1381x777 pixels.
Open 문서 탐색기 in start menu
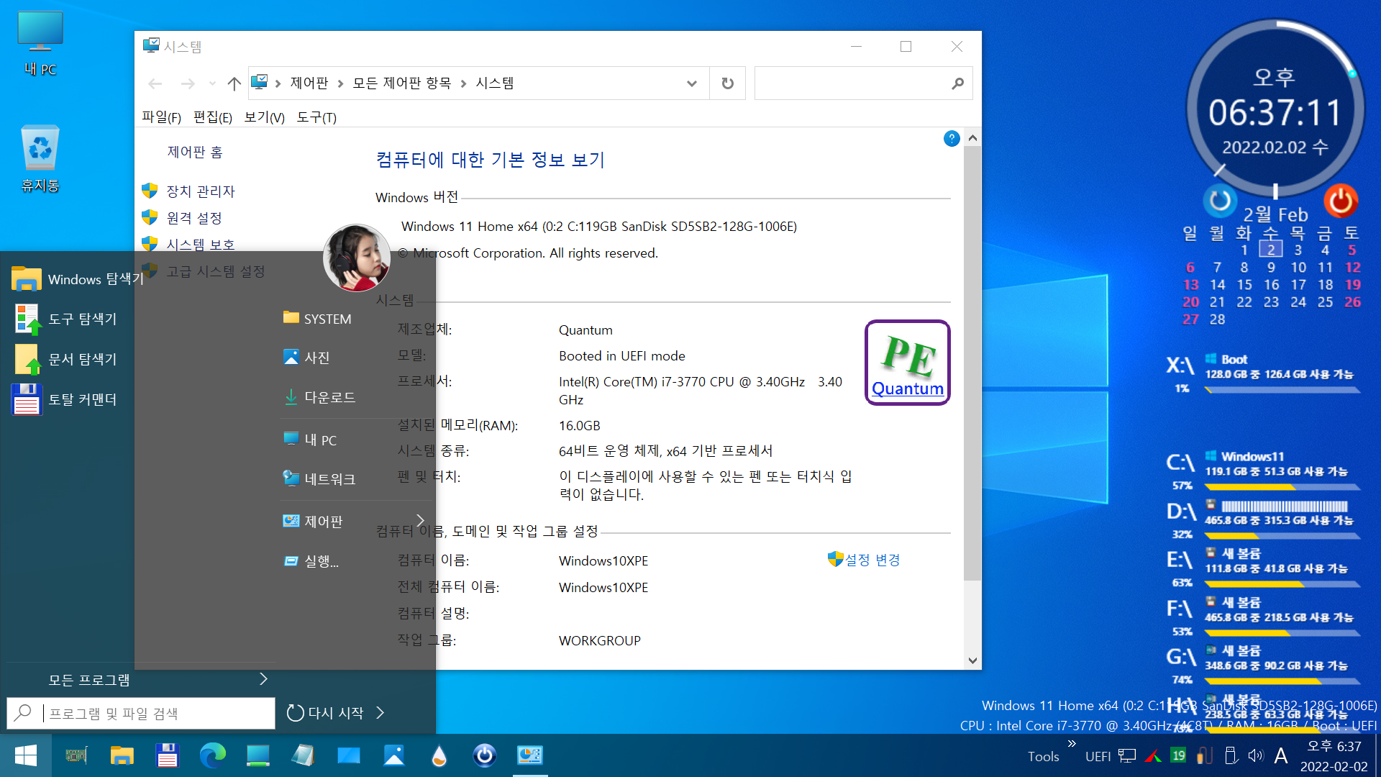[x=65, y=359]
